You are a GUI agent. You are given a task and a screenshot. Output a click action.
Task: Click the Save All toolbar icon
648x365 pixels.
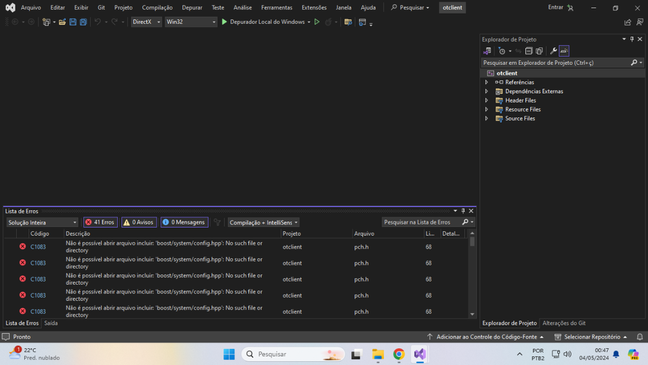point(83,22)
